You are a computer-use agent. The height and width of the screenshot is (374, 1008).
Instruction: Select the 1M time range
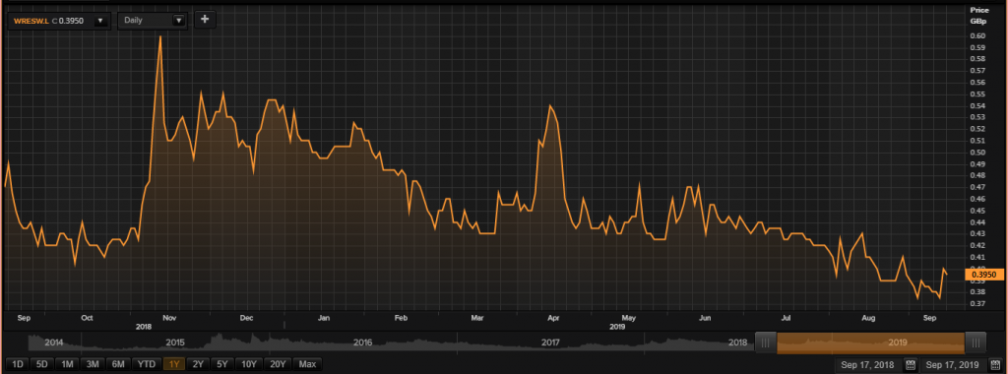coord(67,364)
